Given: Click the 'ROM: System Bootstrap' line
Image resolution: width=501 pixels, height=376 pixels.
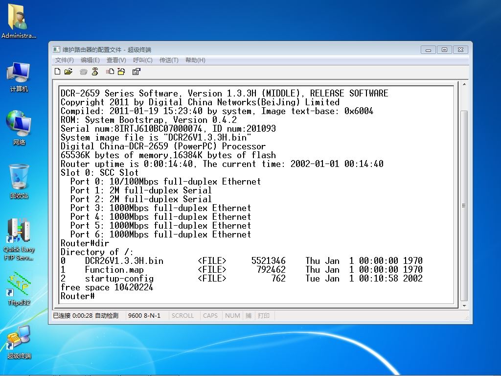Looking at the screenshot, I should 149,120.
